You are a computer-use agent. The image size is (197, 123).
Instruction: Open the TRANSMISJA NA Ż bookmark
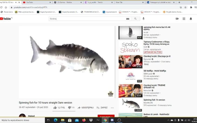click(90, 12)
